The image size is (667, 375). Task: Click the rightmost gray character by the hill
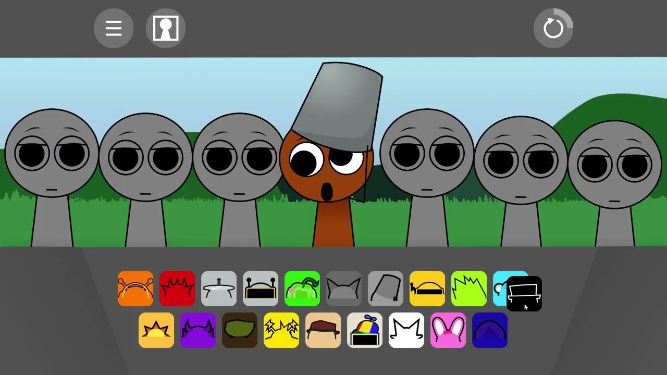pos(615,182)
